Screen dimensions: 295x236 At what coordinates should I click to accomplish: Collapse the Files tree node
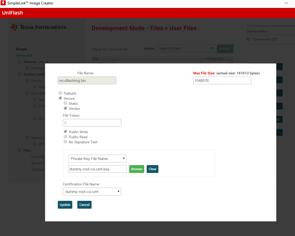tap(20, 150)
